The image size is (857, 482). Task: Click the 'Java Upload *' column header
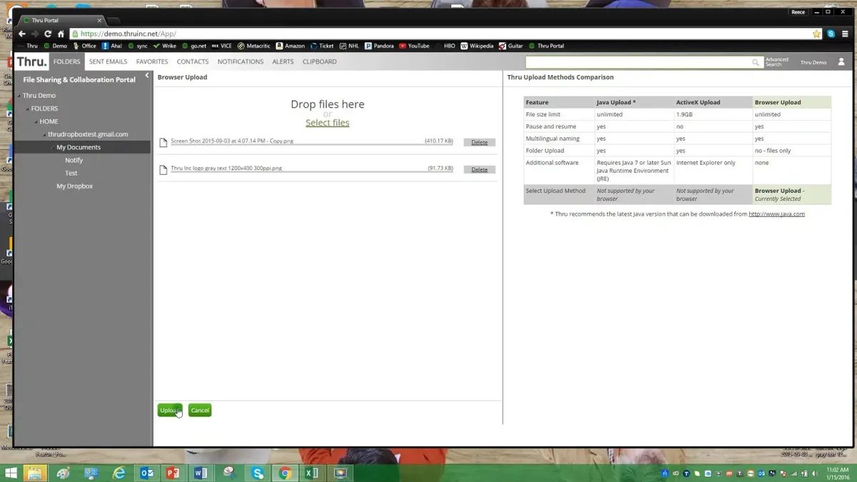click(x=634, y=102)
